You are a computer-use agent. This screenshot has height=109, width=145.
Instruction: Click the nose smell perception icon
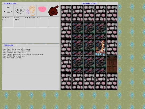click(19, 11)
